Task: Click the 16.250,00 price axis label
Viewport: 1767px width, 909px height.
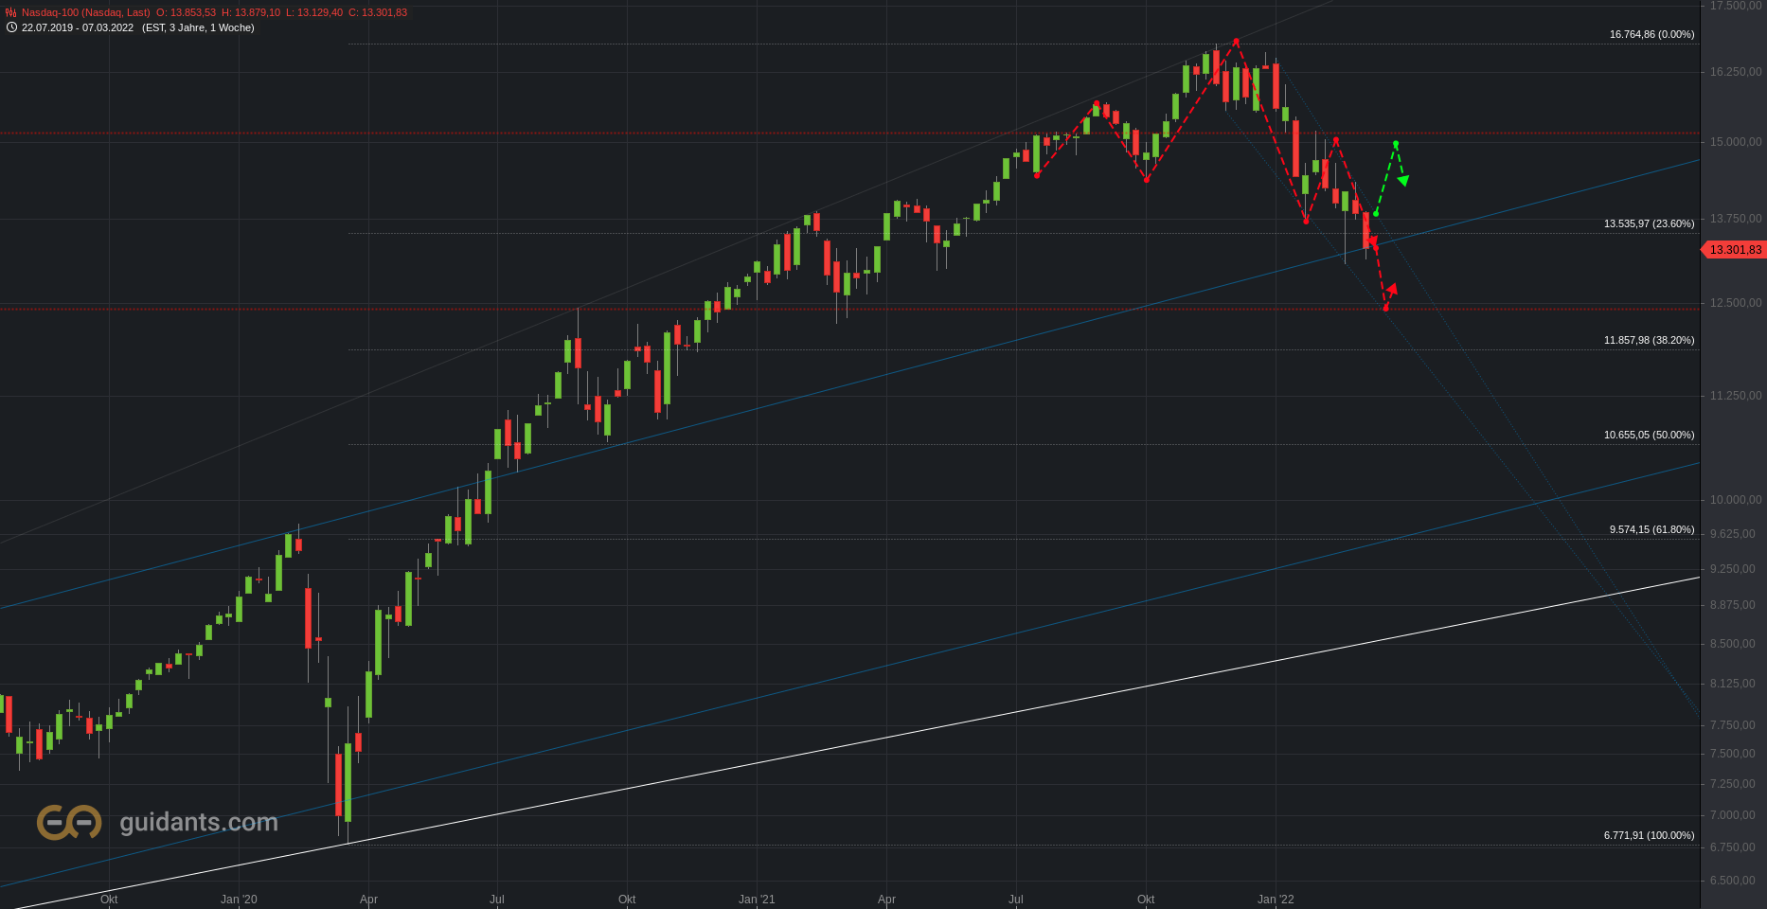Action: tap(1736, 72)
